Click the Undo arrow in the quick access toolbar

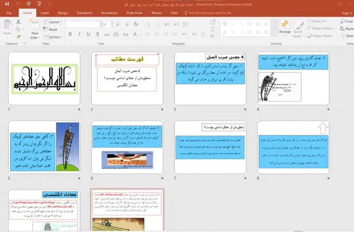point(18,4)
